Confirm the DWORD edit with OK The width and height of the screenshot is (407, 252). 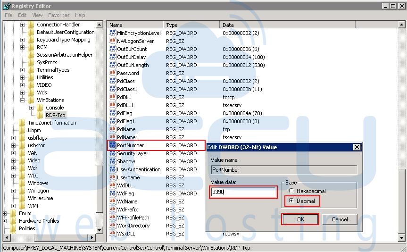300,219
